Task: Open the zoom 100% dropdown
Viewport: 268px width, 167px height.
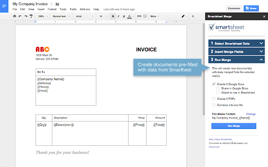Action: tap(43, 16)
